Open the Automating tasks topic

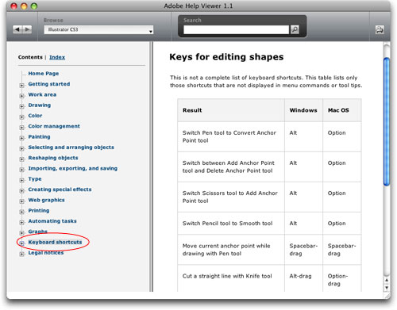[x=52, y=221]
